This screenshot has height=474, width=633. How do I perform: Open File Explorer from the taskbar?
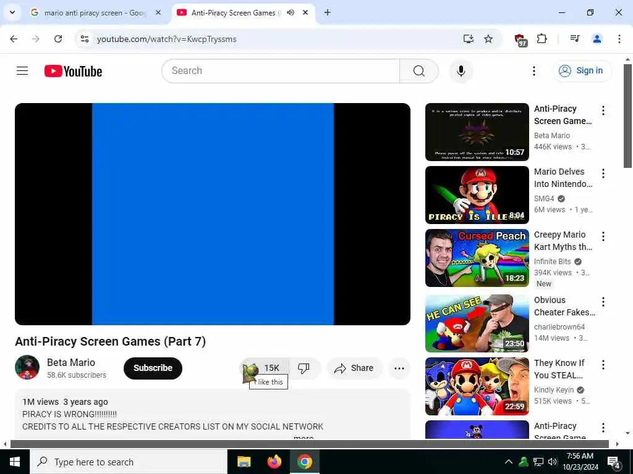click(244, 462)
